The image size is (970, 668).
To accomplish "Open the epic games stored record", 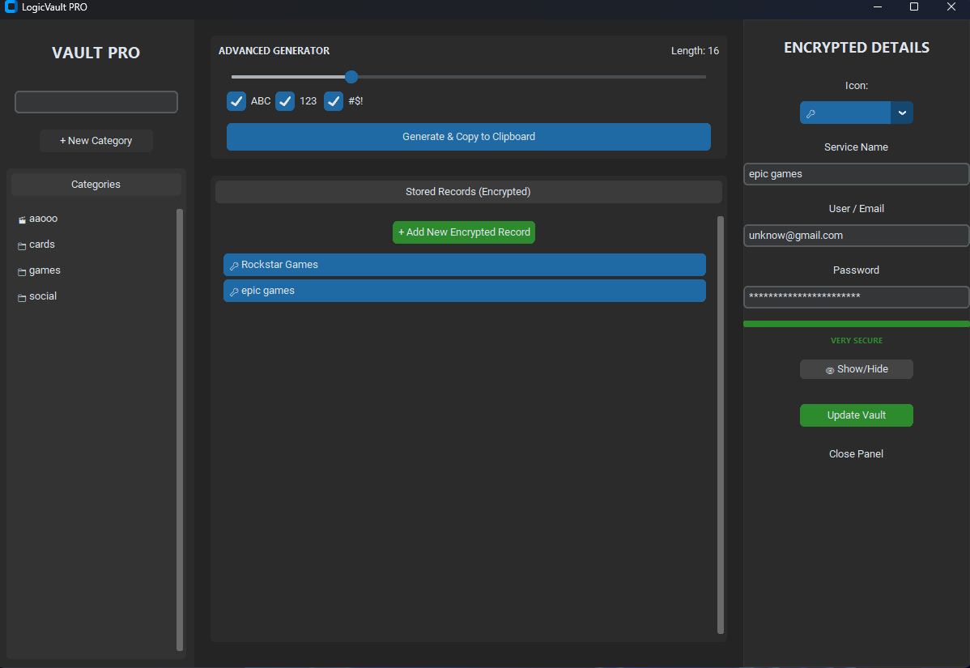I will (x=464, y=291).
